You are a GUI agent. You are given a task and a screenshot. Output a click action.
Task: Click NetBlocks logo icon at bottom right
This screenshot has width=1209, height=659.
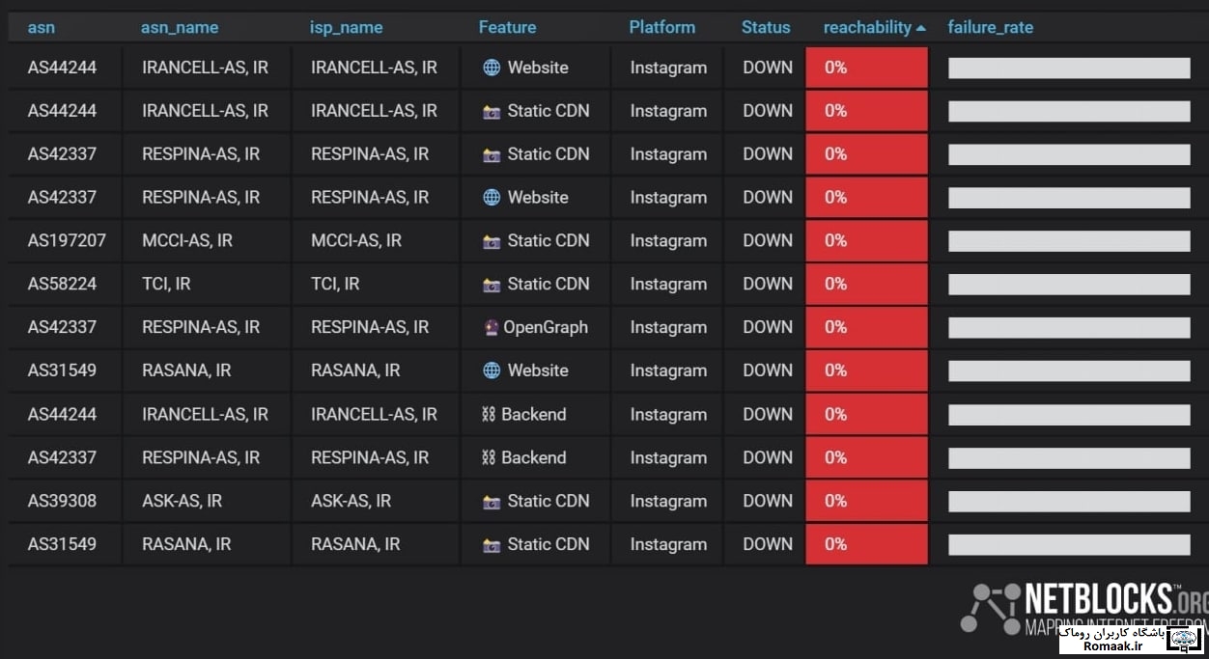pos(990,608)
